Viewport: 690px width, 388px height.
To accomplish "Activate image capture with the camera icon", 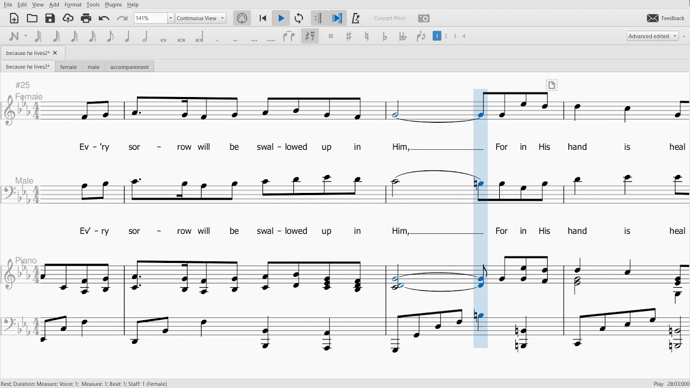I will click(424, 18).
